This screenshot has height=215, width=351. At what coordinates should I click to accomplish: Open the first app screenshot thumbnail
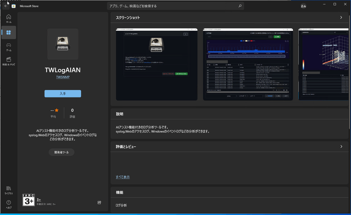pyautogui.click(x=157, y=64)
